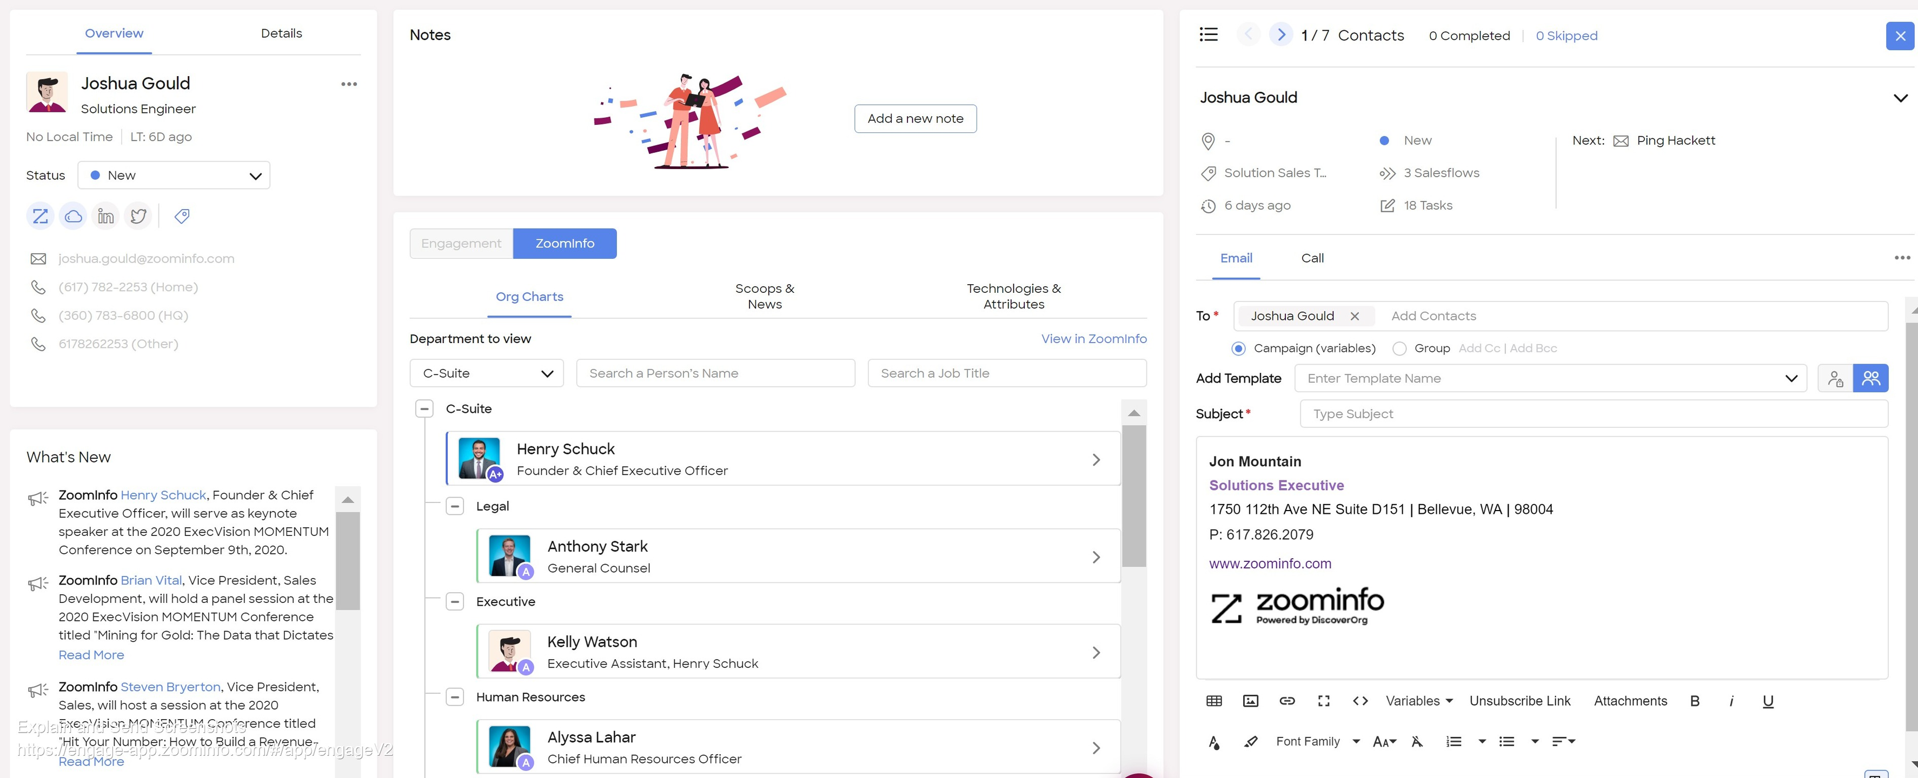Open the contacts list icon
The height and width of the screenshot is (778, 1918).
click(x=1209, y=35)
